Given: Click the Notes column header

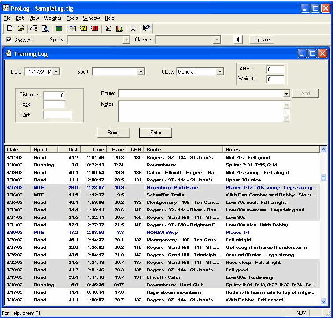Looking at the screenshot, I should 271,150.
